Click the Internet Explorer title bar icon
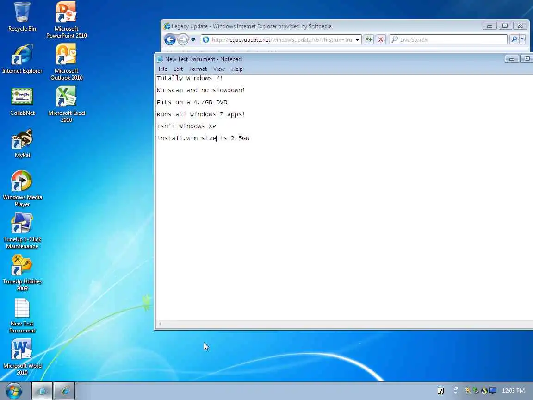533x400 pixels. pyautogui.click(x=167, y=26)
